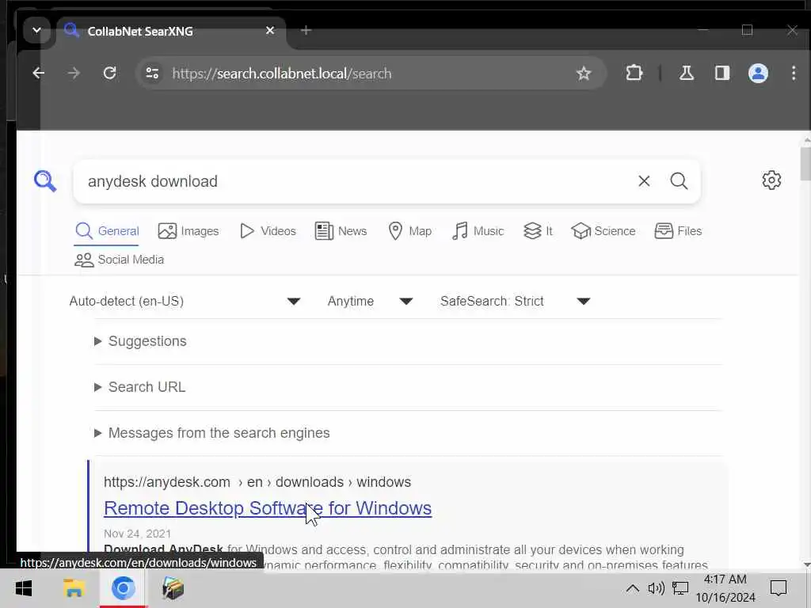Reload the page with refresh icon
The image size is (811, 608).
(x=109, y=74)
